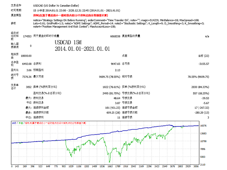
Task: Click the x-axis label "1029"
Action: coord(71,166)
